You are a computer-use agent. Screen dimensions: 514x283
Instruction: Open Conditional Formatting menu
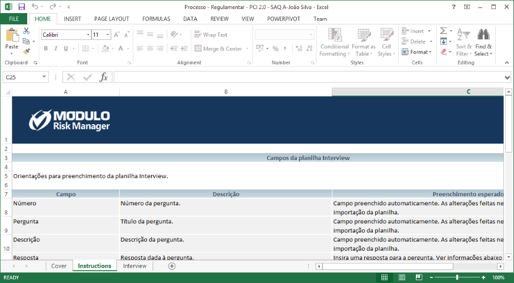click(335, 43)
